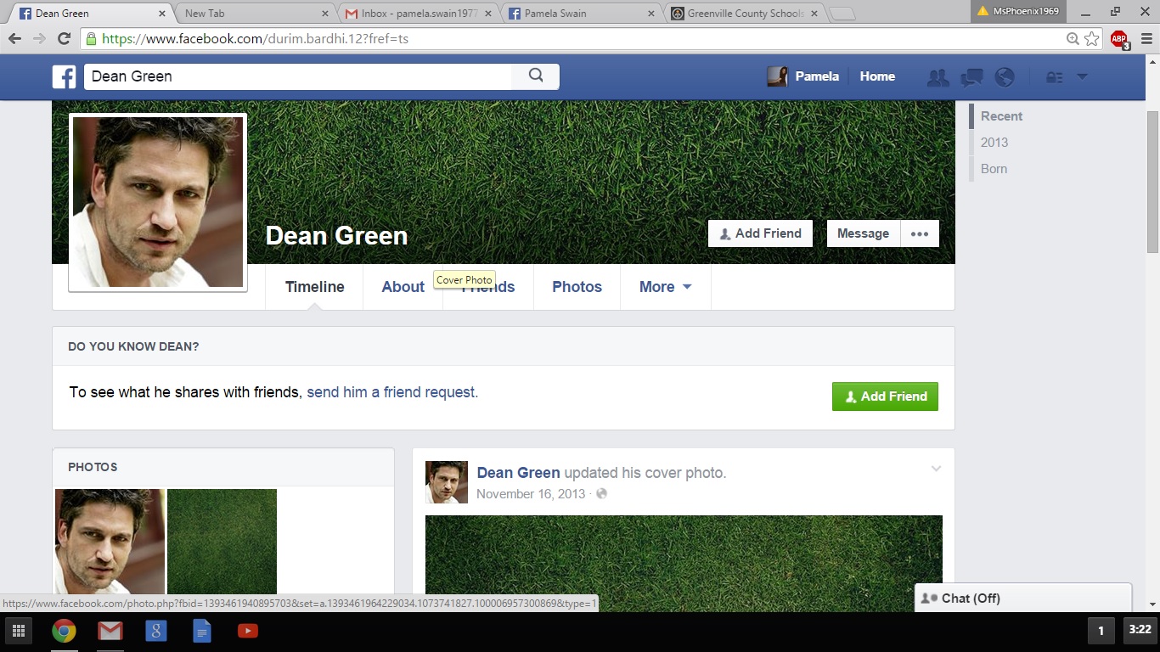Jump to 2013 in timeline navigator
Screen dimensions: 1160x652
994,143
